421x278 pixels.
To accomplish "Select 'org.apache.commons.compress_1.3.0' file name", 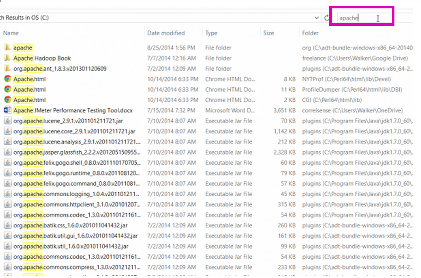I will (77, 267).
